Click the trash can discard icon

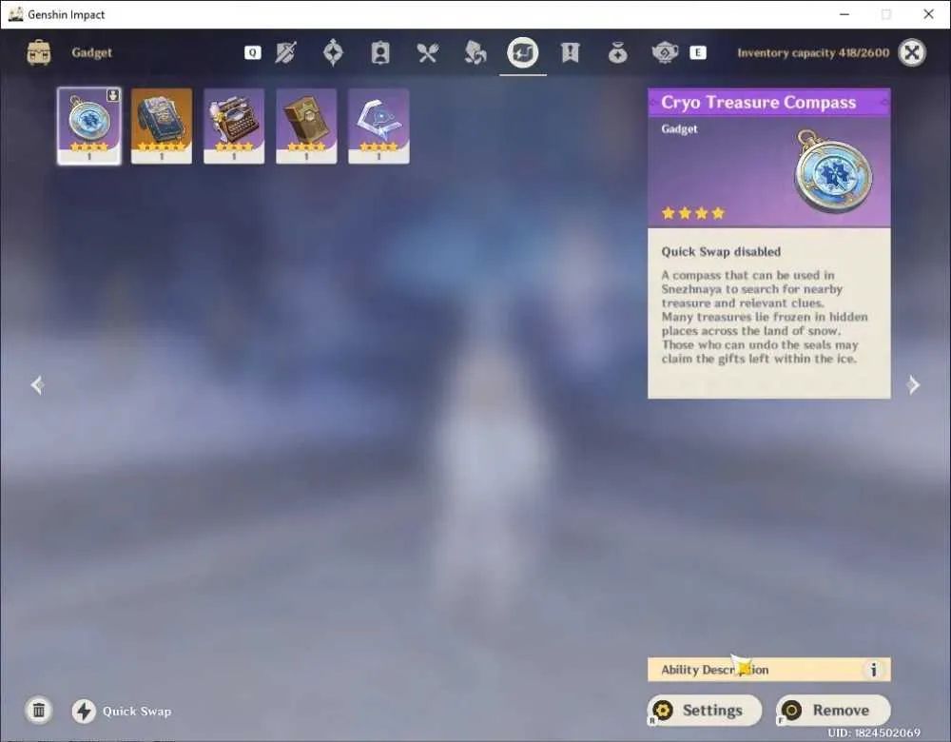click(x=39, y=711)
